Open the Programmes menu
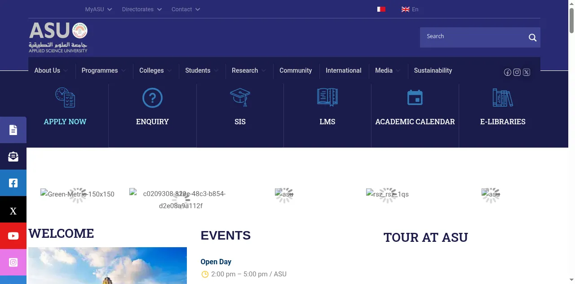This screenshot has width=575, height=284. [x=104, y=70]
